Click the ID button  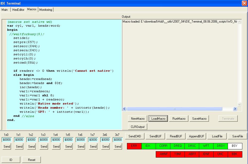[11, 160]
